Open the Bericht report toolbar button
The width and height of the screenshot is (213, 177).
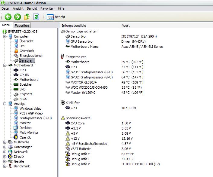pos(56,17)
